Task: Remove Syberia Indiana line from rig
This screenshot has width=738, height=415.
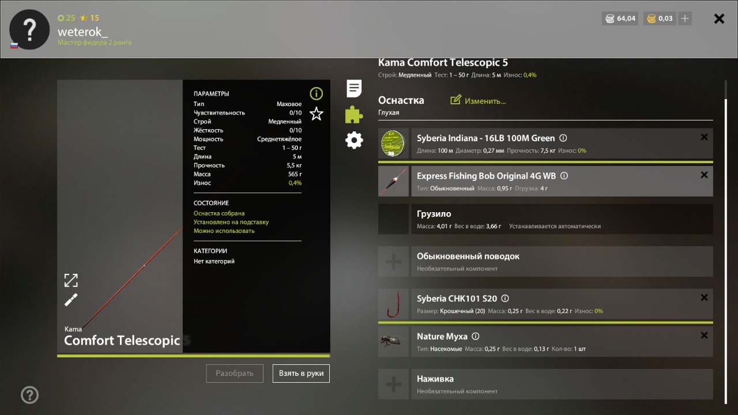Action: [x=704, y=137]
